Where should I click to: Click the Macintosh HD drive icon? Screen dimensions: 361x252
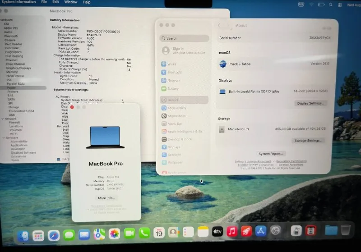[x=222, y=129]
